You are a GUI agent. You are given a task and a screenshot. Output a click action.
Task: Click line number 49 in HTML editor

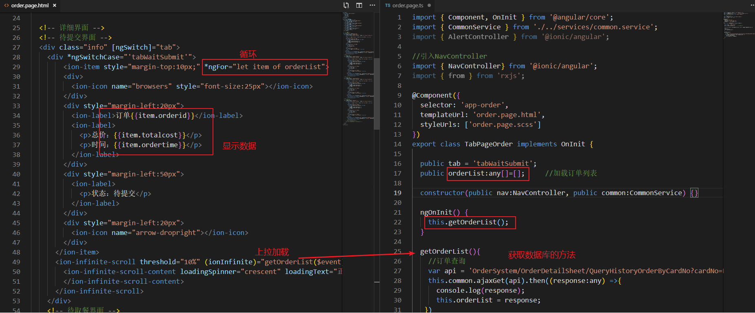(x=16, y=262)
